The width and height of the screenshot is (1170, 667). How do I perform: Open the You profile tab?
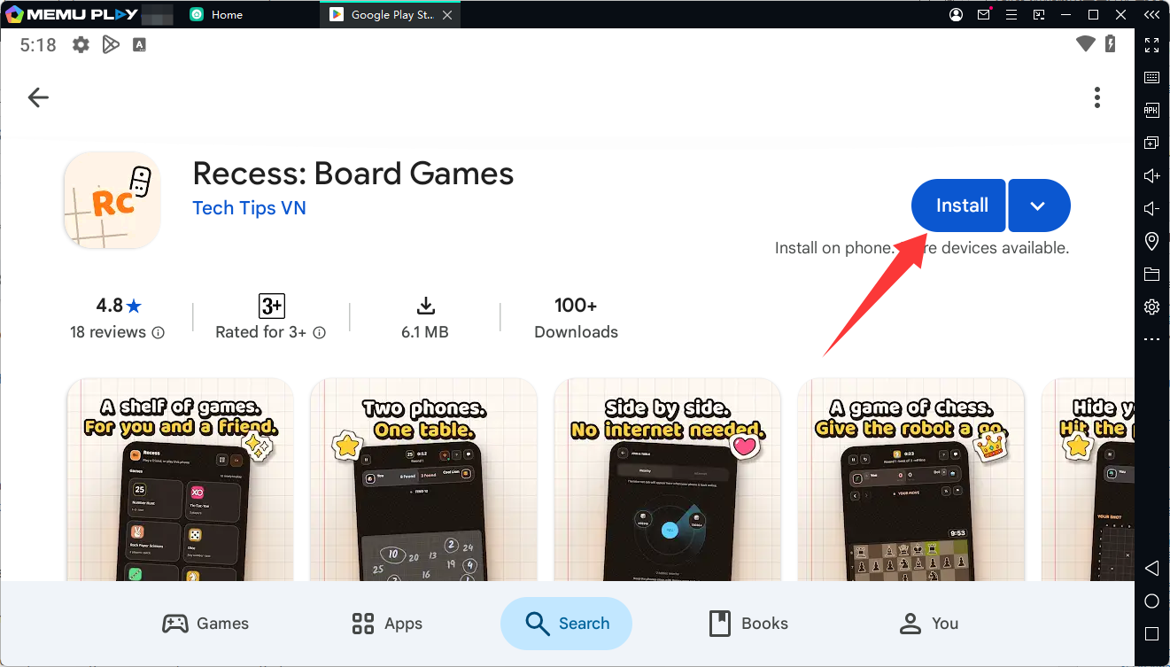coord(928,624)
